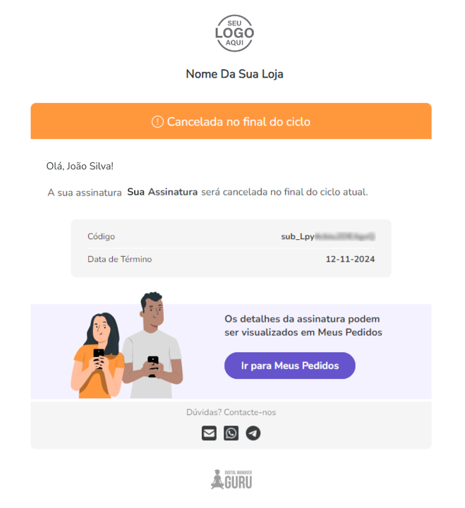Select the subscription code starting with sub_Lpy

[x=327, y=236]
